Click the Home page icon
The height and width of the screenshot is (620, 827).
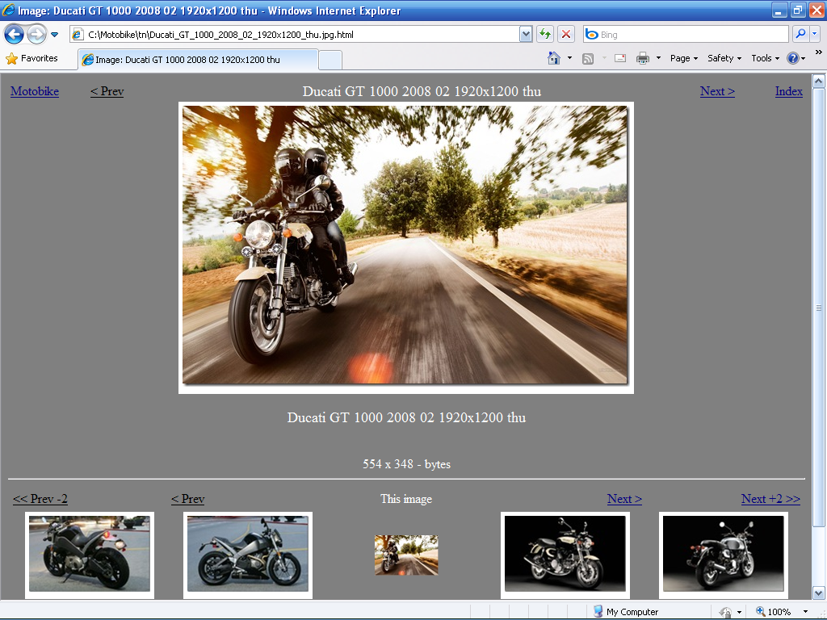(554, 58)
